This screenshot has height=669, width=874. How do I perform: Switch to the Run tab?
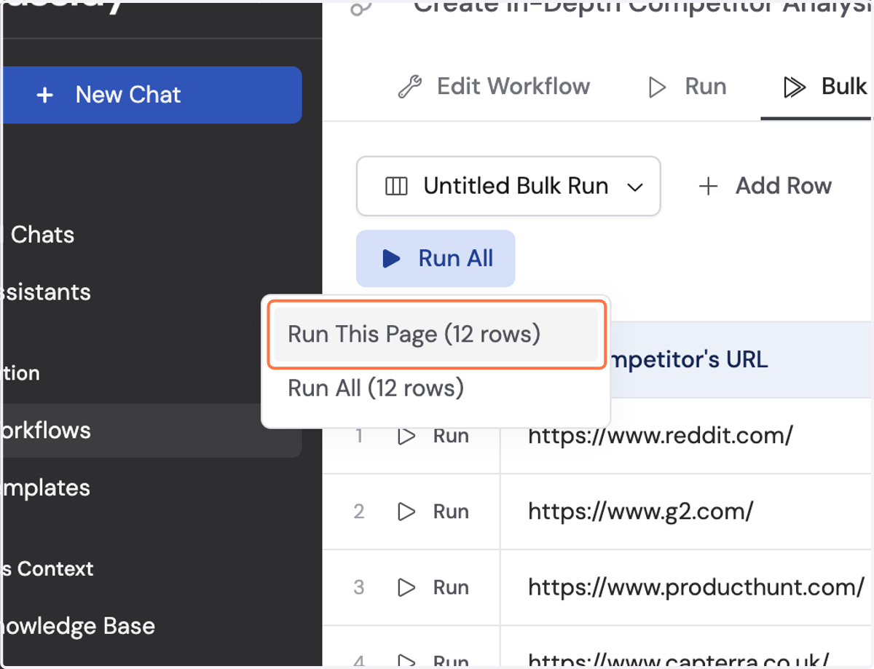coord(688,87)
